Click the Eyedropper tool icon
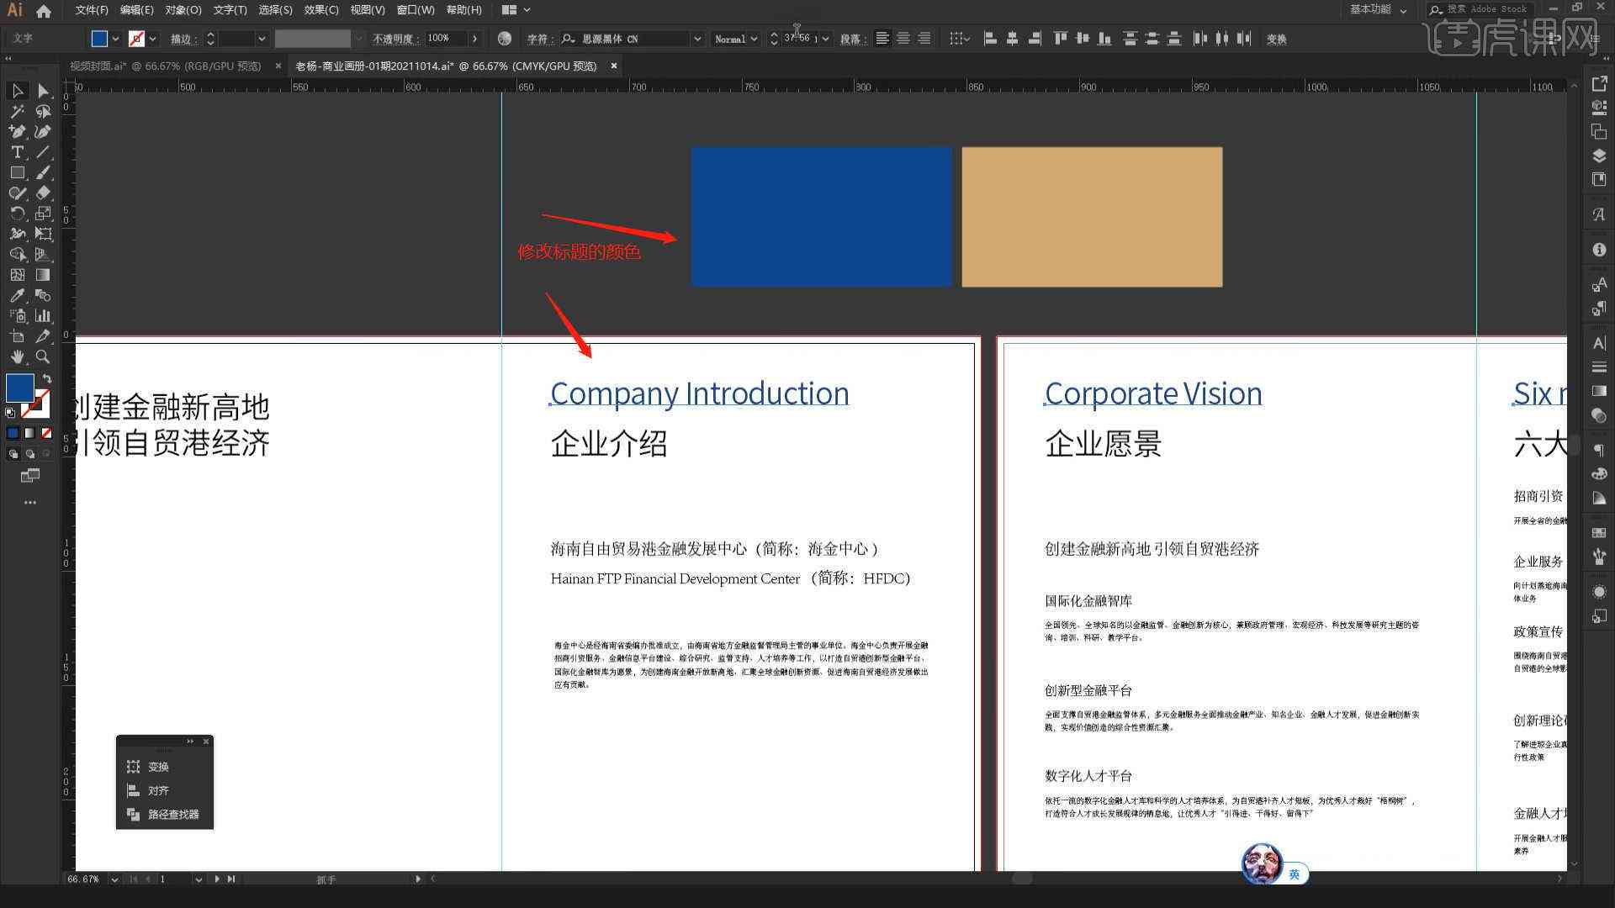The height and width of the screenshot is (908, 1615). tap(15, 293)
